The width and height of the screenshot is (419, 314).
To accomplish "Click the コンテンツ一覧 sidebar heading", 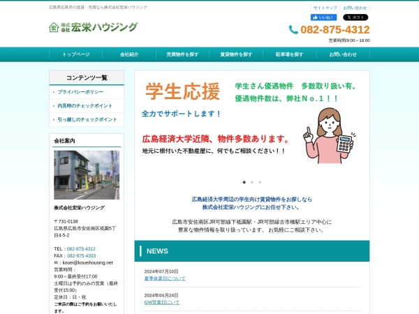I will 87,77.
